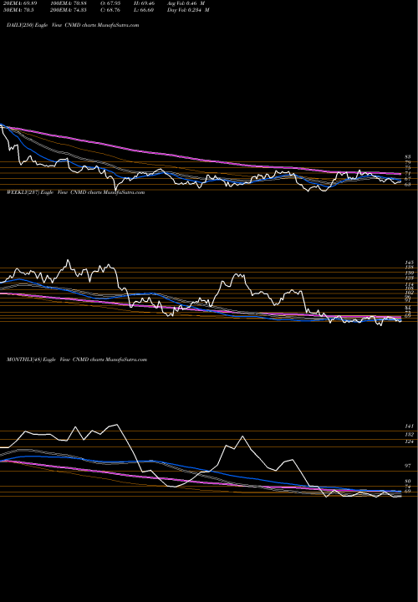Viewport: 418px width, 602px height.
Task: Click the Avg Vol: 0.46 M text
Action: 186,3
